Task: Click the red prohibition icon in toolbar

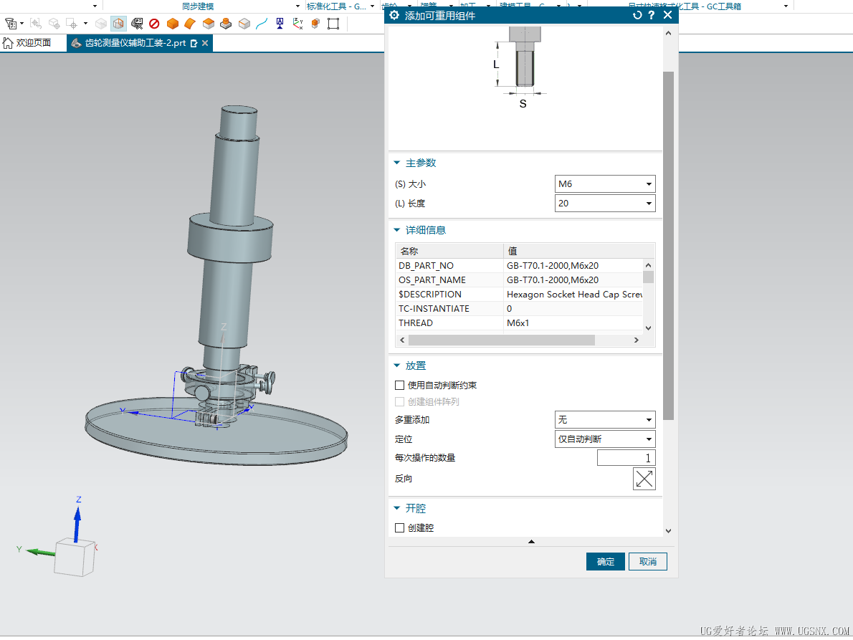Action: coord(154,24)
